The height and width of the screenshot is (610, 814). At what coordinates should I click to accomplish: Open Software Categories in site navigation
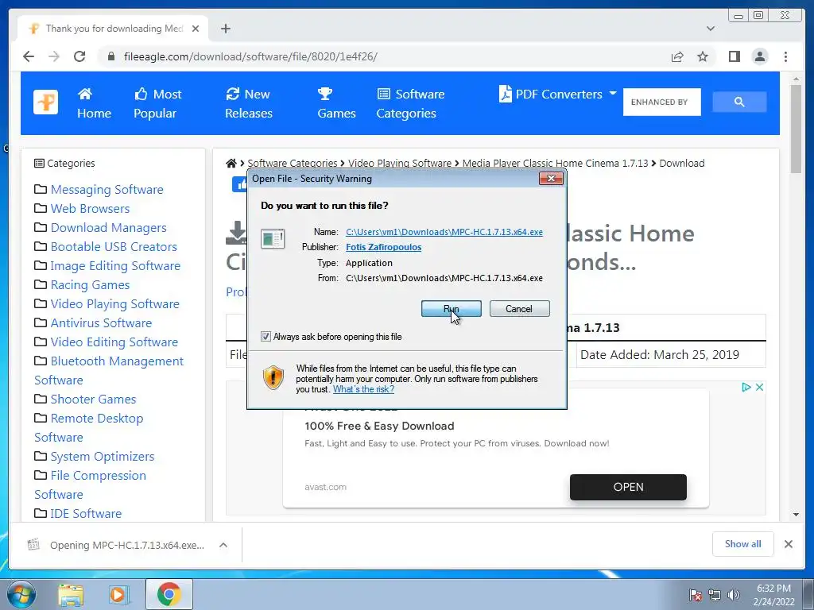(x=410, y=103)
